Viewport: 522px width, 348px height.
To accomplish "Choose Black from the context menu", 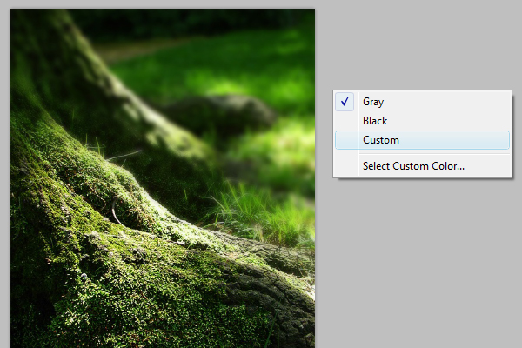I will pos(422,121).
